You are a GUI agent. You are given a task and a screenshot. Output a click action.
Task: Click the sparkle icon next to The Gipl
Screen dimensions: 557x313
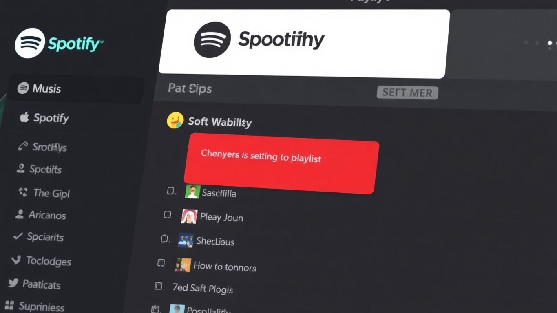coord(23,192)
